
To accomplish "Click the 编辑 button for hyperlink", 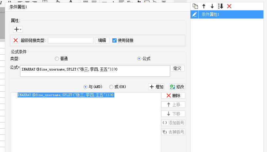I will coord(102,40).
